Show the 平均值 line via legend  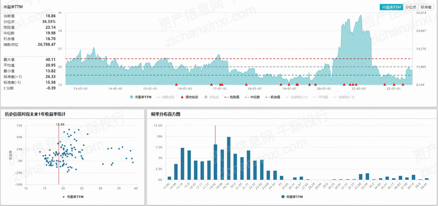(320, 97)
